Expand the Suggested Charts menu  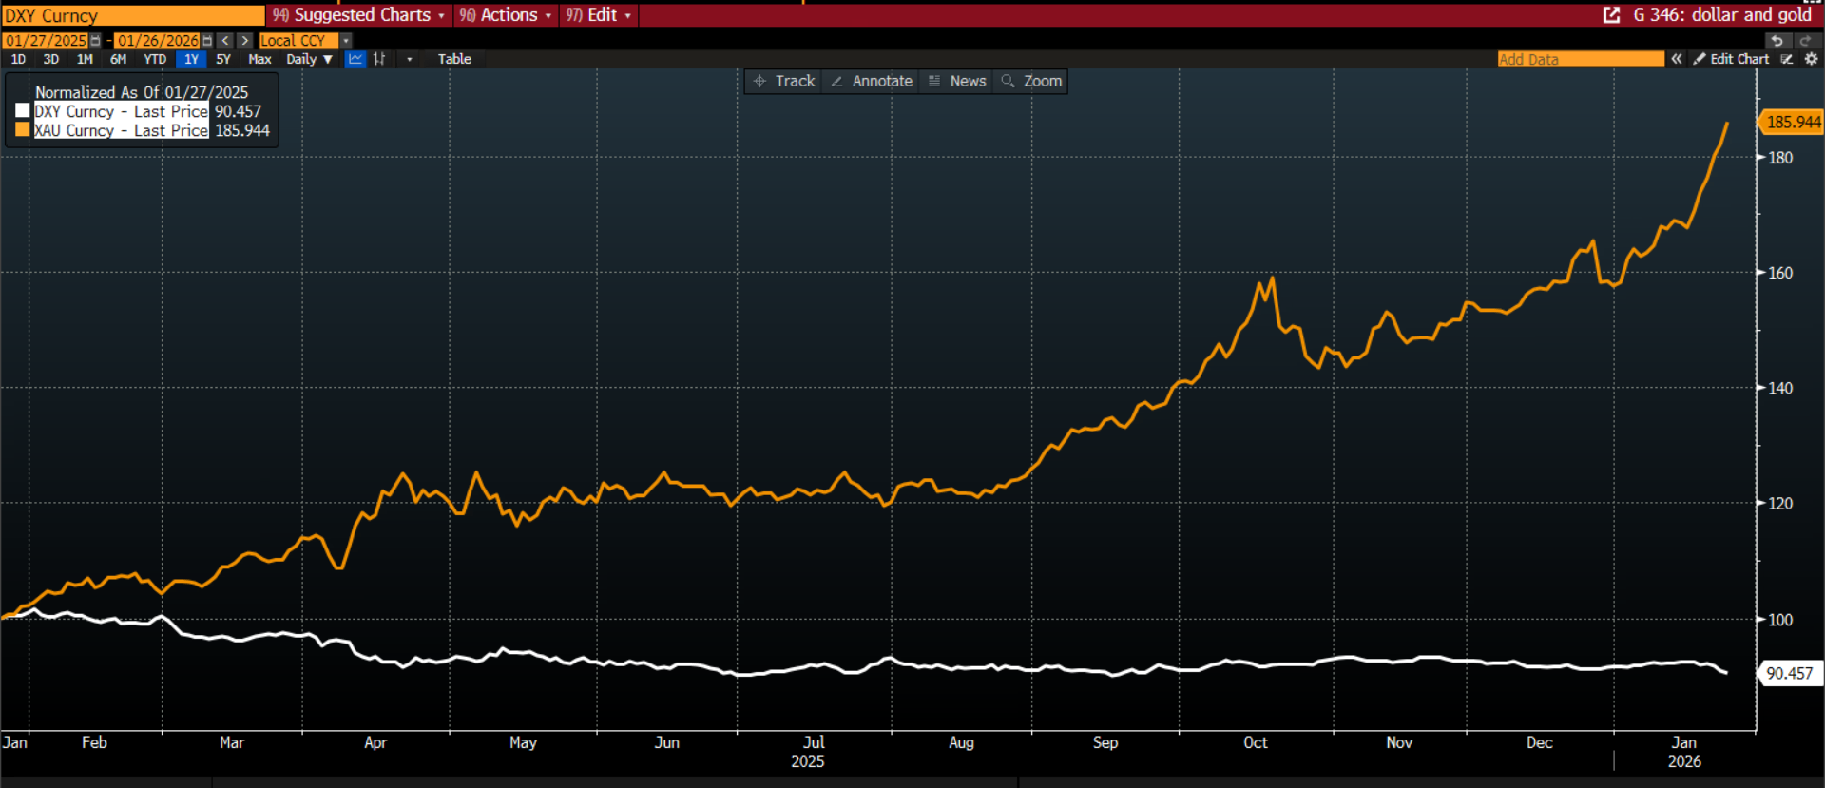pos(359,15)
